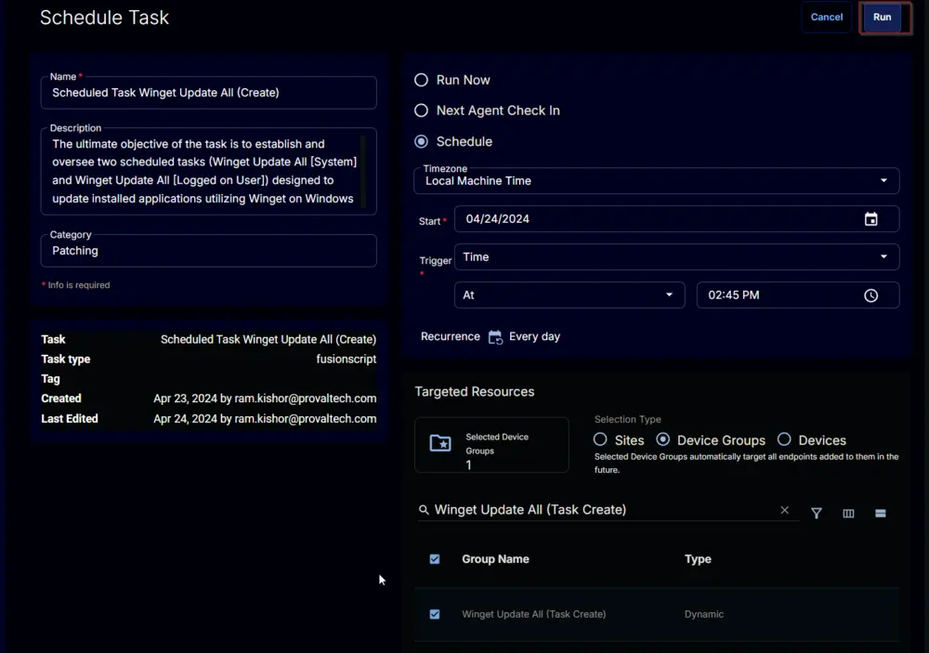
Task: Edit the Every day recurrence
Action: click(x=534, y=336)
